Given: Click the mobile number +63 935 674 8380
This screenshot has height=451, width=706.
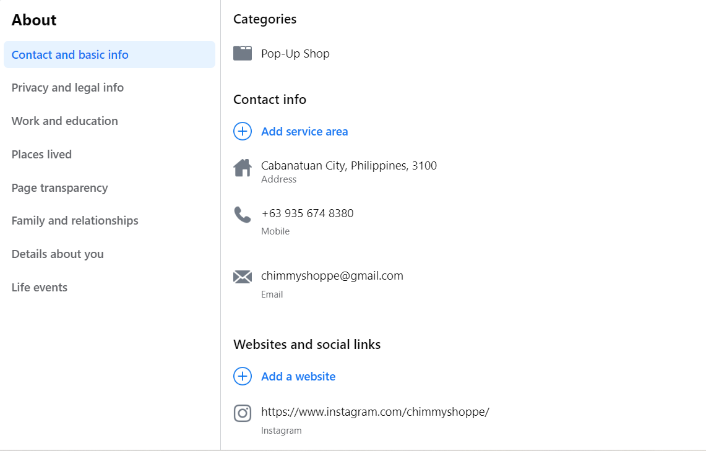Looking at the screenshot, I should pos(308,213).
